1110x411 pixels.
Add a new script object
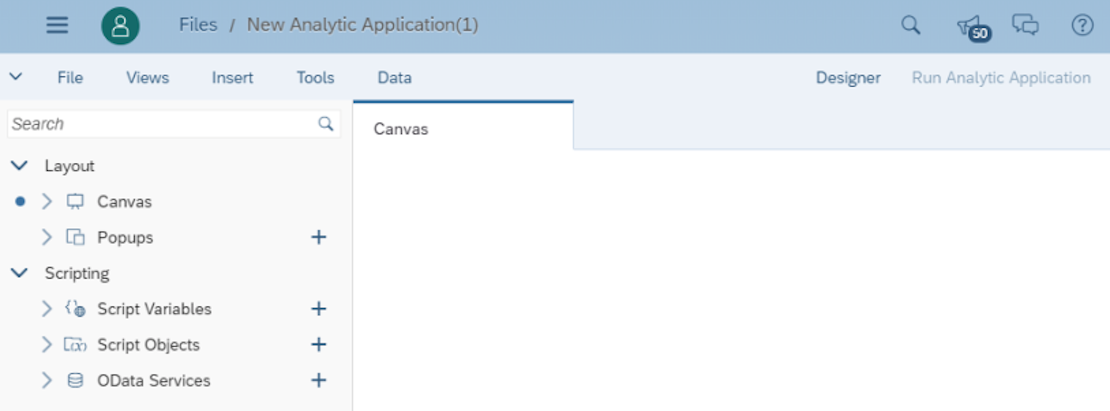319,345
